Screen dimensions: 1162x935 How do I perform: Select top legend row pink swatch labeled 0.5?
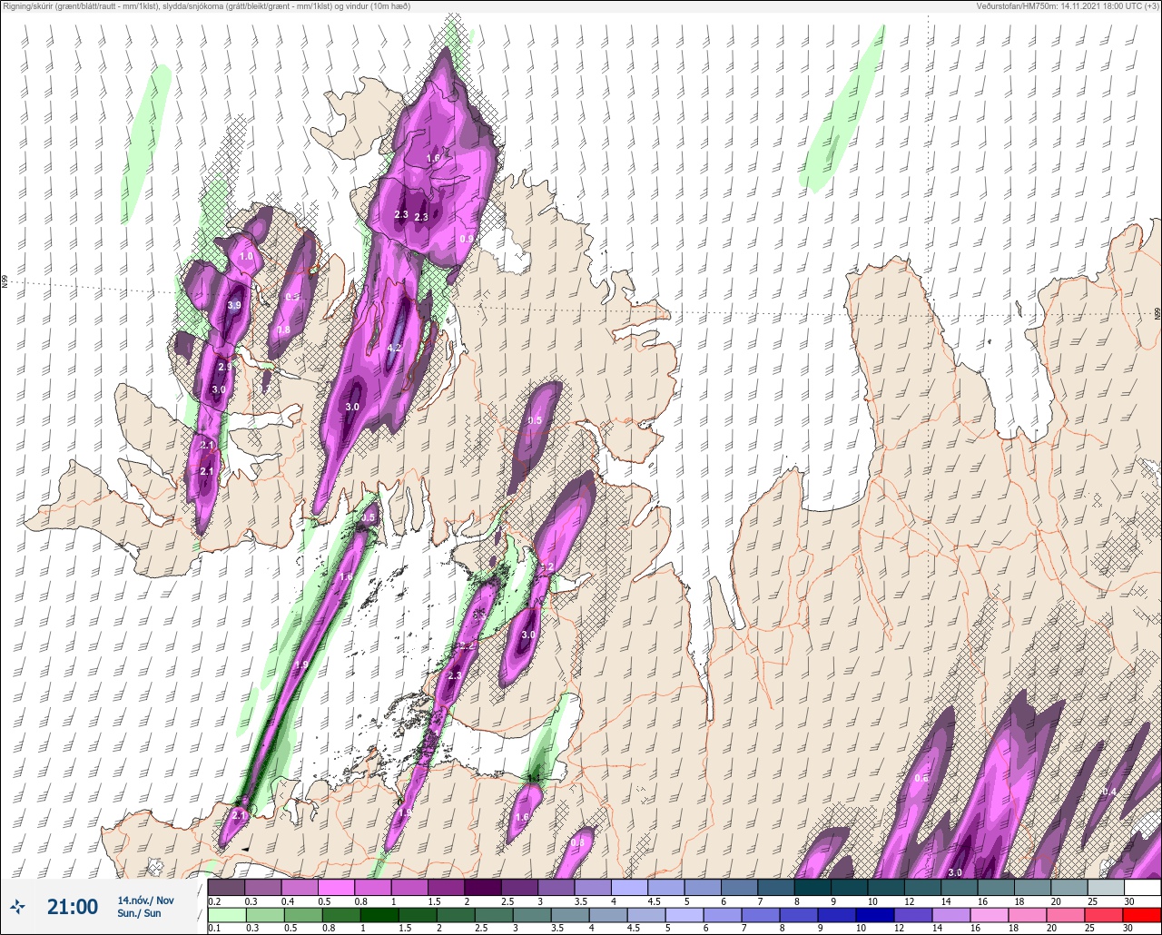point(336,887)
